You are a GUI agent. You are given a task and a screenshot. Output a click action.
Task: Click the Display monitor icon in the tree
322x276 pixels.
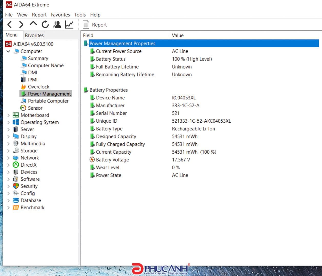click(16, 136)
